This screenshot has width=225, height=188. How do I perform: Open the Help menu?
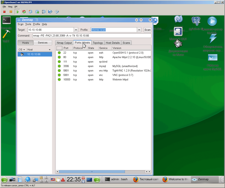[44, 24]
